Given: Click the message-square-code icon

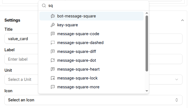Looking at the screenshot, I should pyautogui.click(x=53, y=34).
